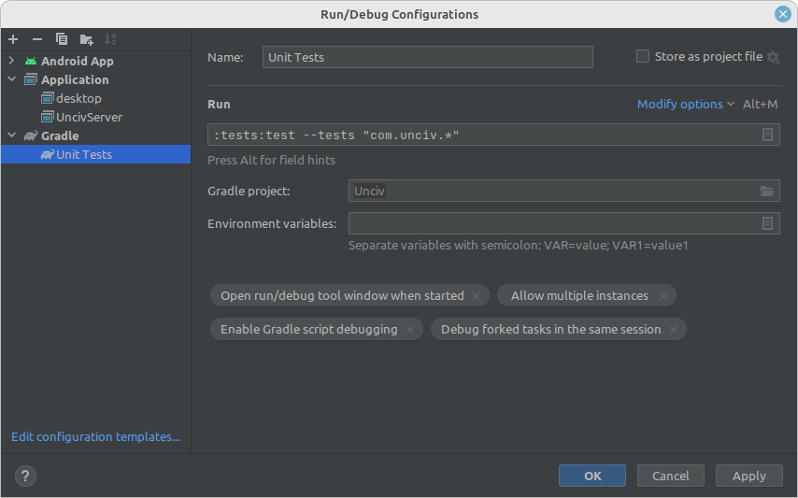
Task: Click the Gradle elephant icon beside Gradle
Action: (x=31, y=135)
